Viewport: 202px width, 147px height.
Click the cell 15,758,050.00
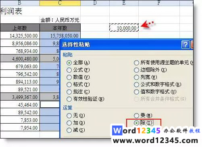click(60, 36)
